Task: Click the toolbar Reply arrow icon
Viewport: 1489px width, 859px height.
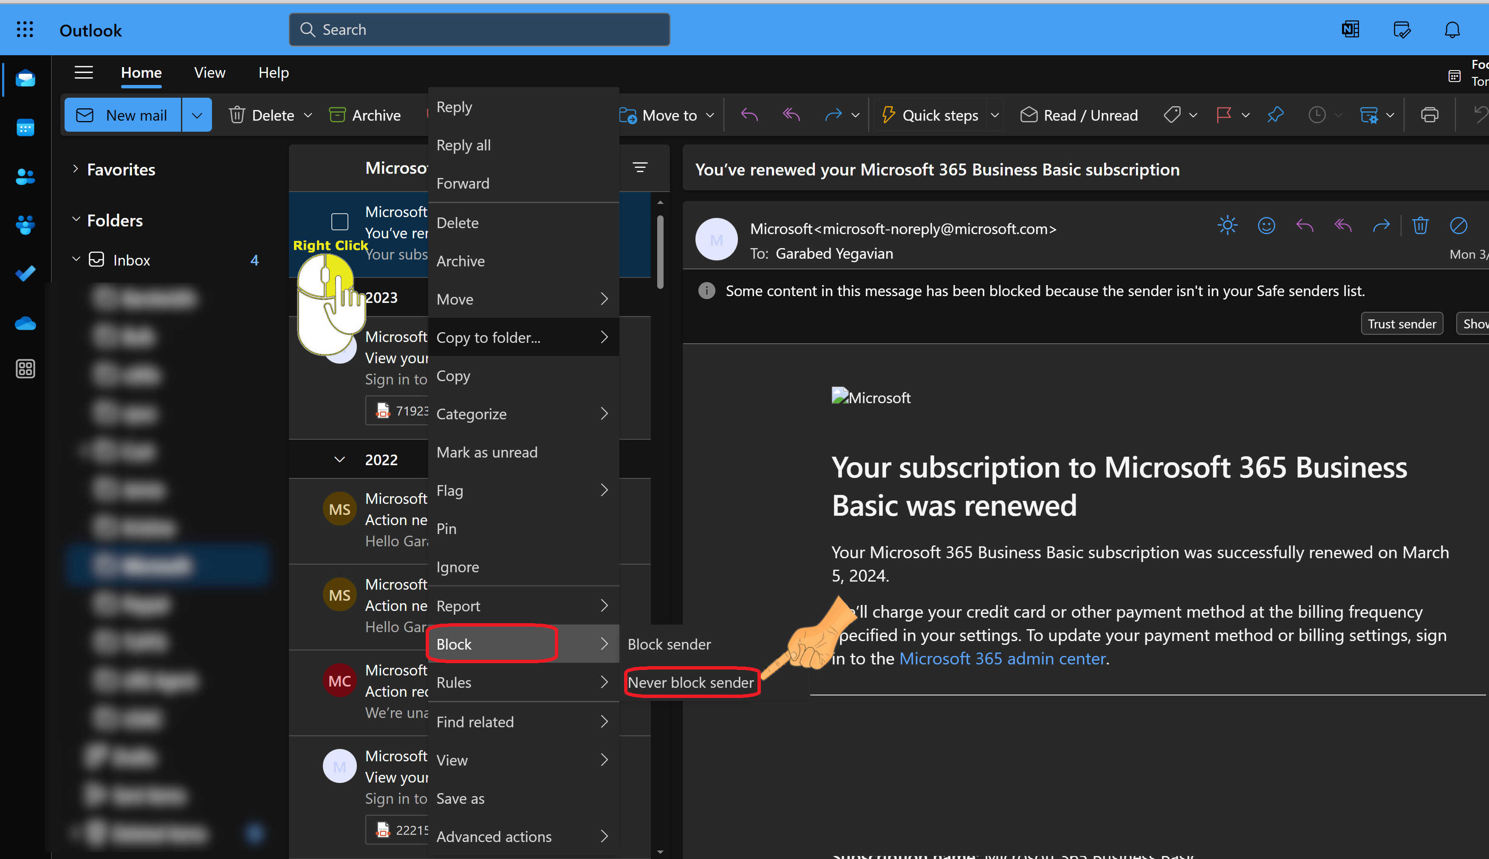Action: click(x=749, y=115)
